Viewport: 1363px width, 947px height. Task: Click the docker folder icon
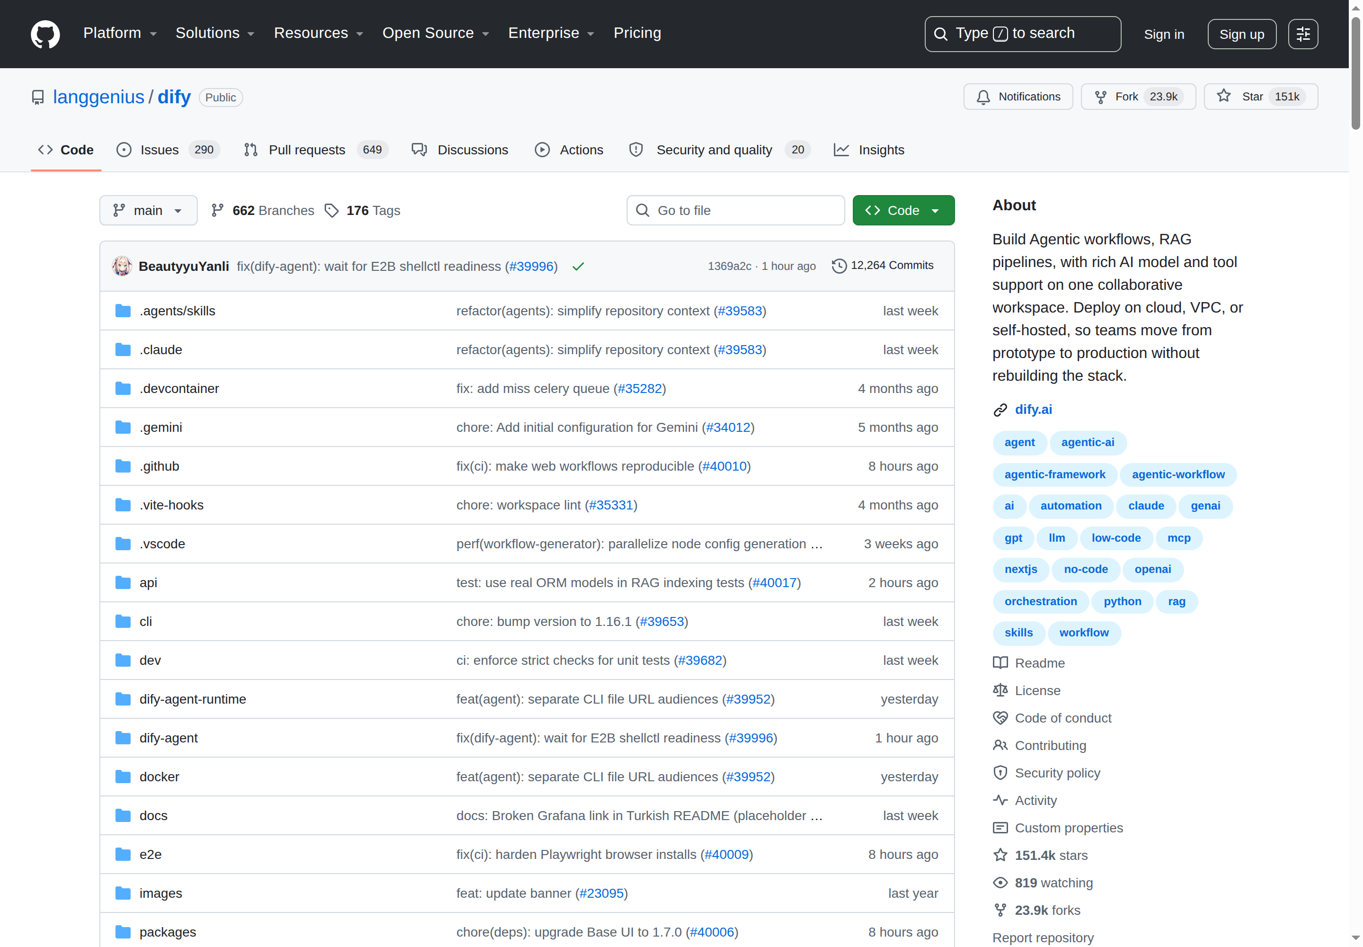point(123,777)
